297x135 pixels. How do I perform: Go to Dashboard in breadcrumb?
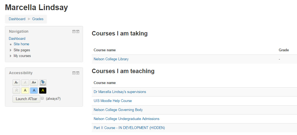pos(17,19)
